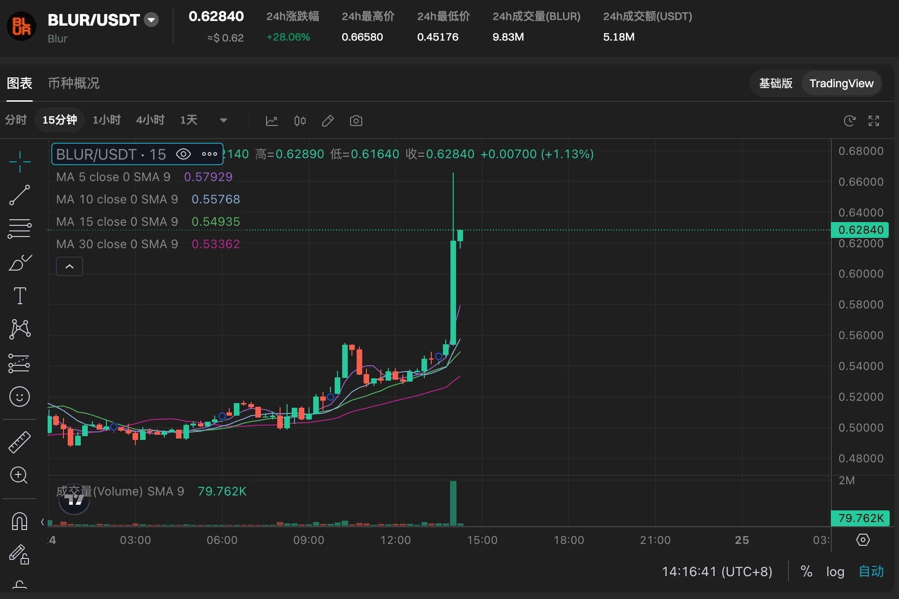
Task: Select the 1天 timeframe
Action: [x=189, y=120]
